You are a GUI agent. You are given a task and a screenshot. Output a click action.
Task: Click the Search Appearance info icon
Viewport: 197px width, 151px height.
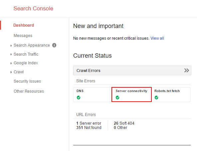[54, 45]
